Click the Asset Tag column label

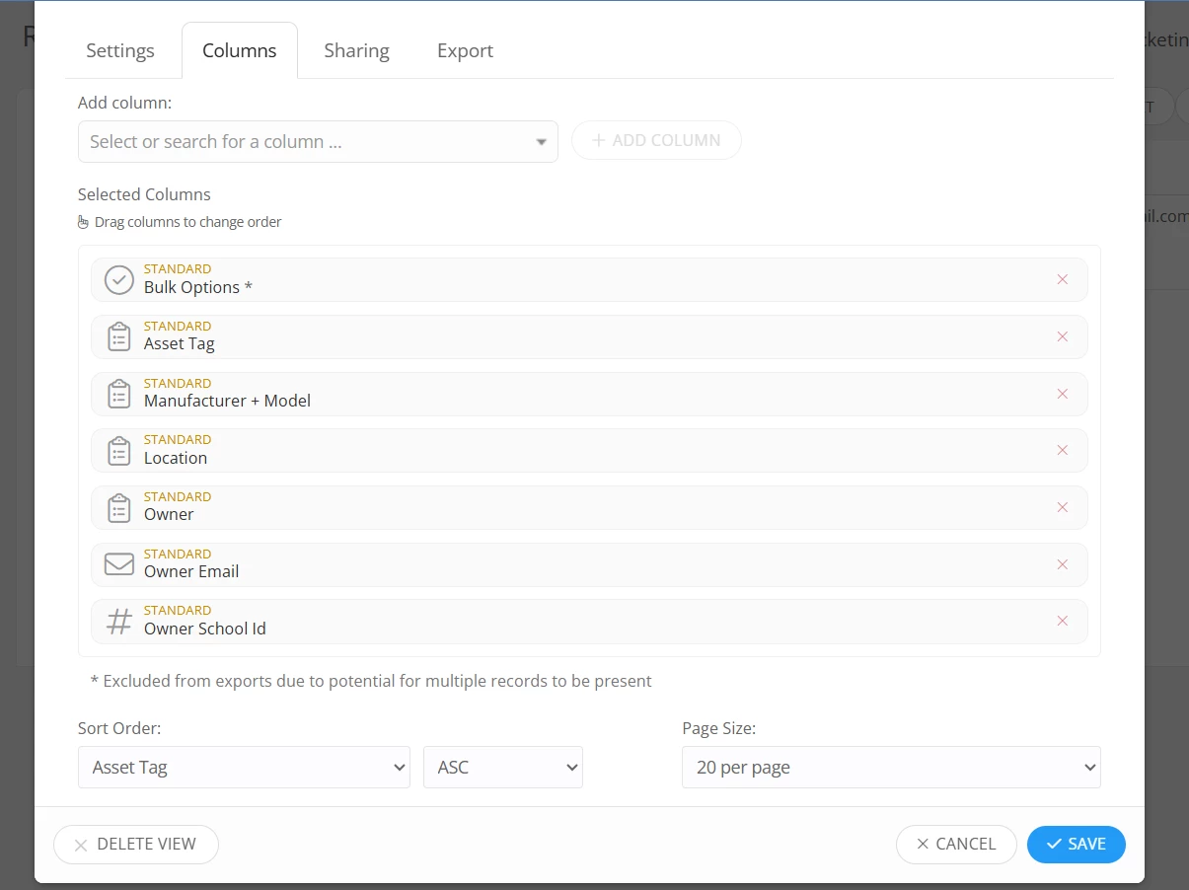point(180,343)
